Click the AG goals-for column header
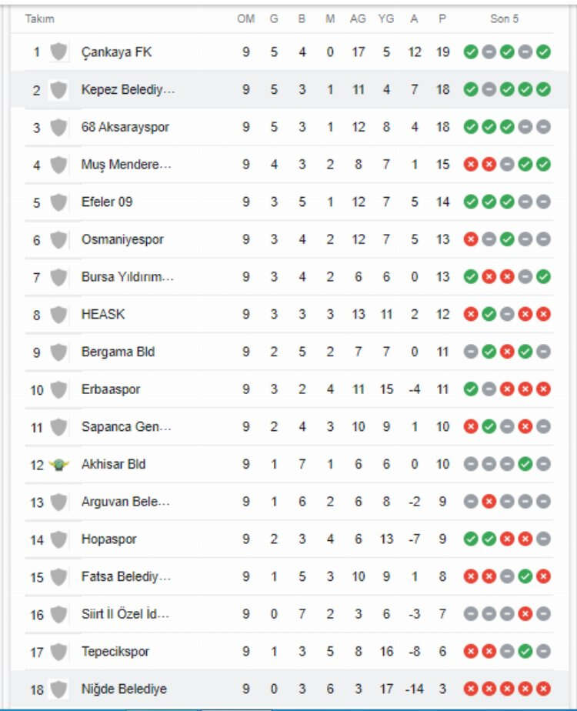Viewport: 577px width, 711px height. pyautogui.click(x=358, y=18)
